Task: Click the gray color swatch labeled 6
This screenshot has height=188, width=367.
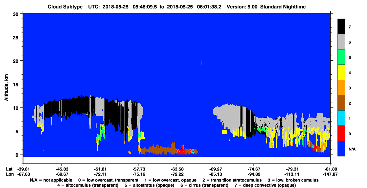Action: (341, 42)
